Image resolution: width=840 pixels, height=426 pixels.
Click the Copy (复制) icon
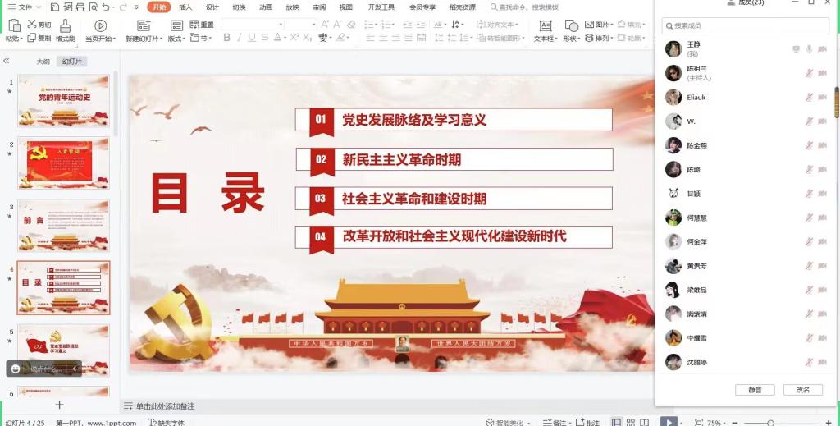[32, 38]
